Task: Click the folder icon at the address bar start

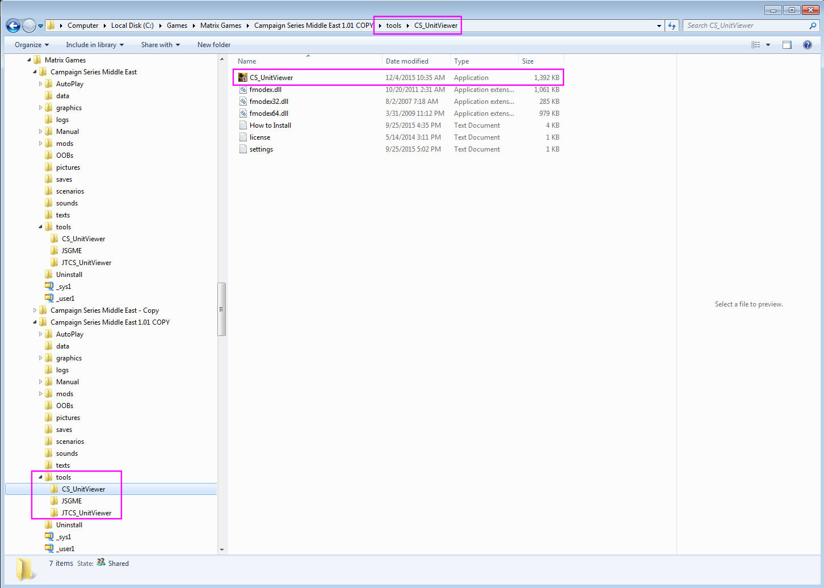Action: click(51, 26)
